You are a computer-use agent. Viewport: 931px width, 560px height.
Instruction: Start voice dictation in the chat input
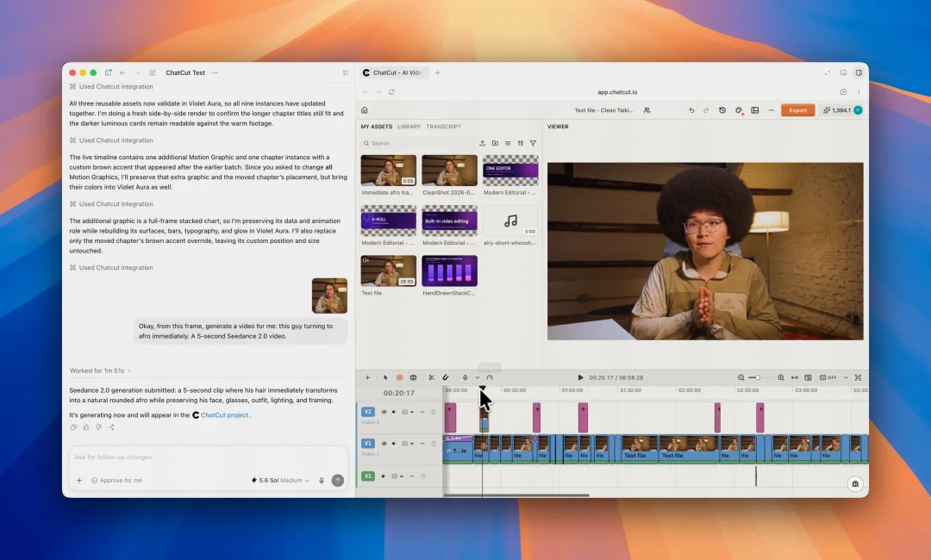322,481
